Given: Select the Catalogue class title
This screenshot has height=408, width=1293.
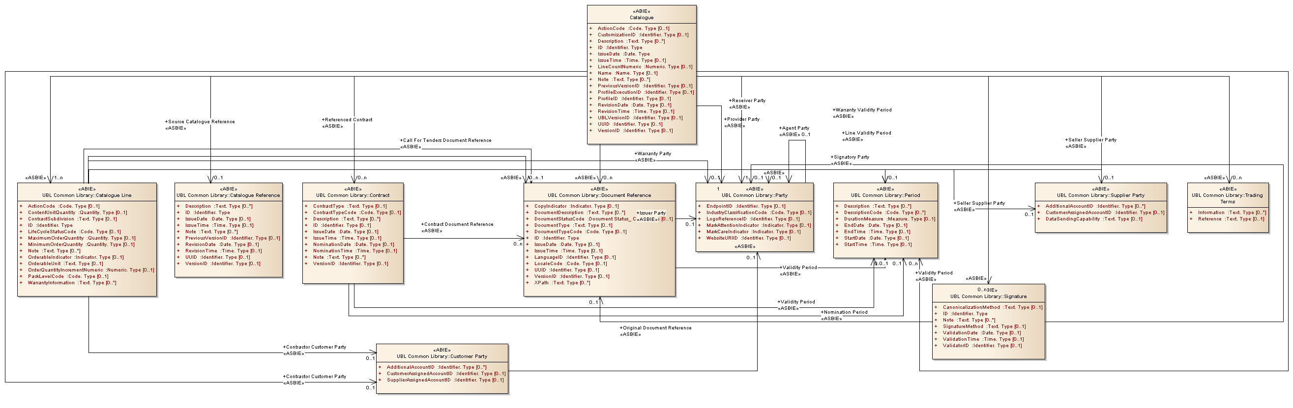Looking at the screenshot, I should 641,18.
